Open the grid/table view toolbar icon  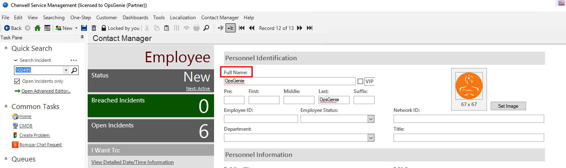(x=47, y=28)
